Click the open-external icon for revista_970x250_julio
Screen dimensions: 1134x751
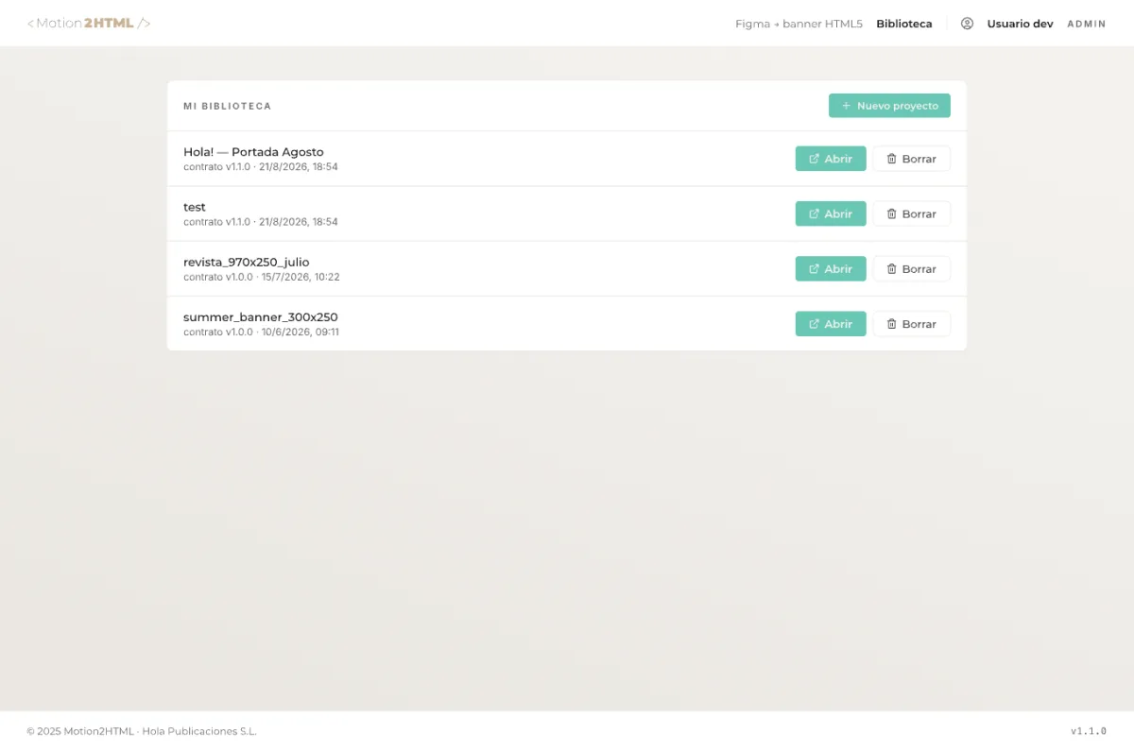pyautogui.click(x=814, y=268)
